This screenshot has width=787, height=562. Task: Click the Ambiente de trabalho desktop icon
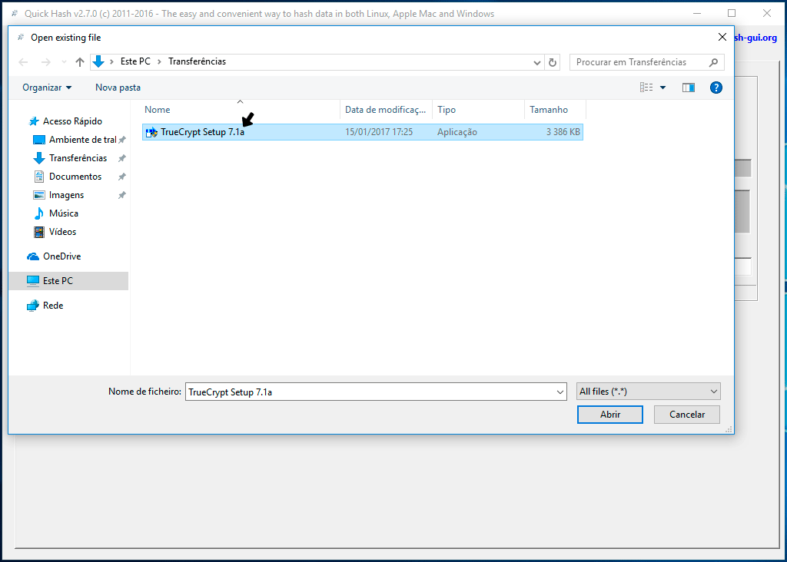click(x=38, y=140)
